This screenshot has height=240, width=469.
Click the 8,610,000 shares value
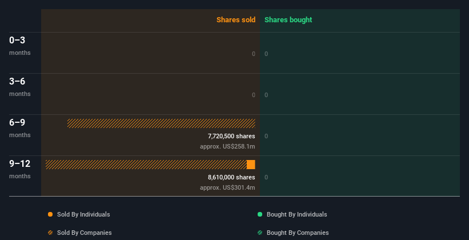pyautogui.click(x=231, y=177)
